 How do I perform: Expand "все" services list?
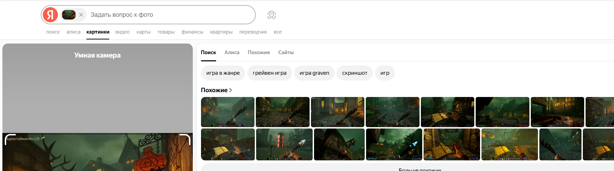click(278, 32)
